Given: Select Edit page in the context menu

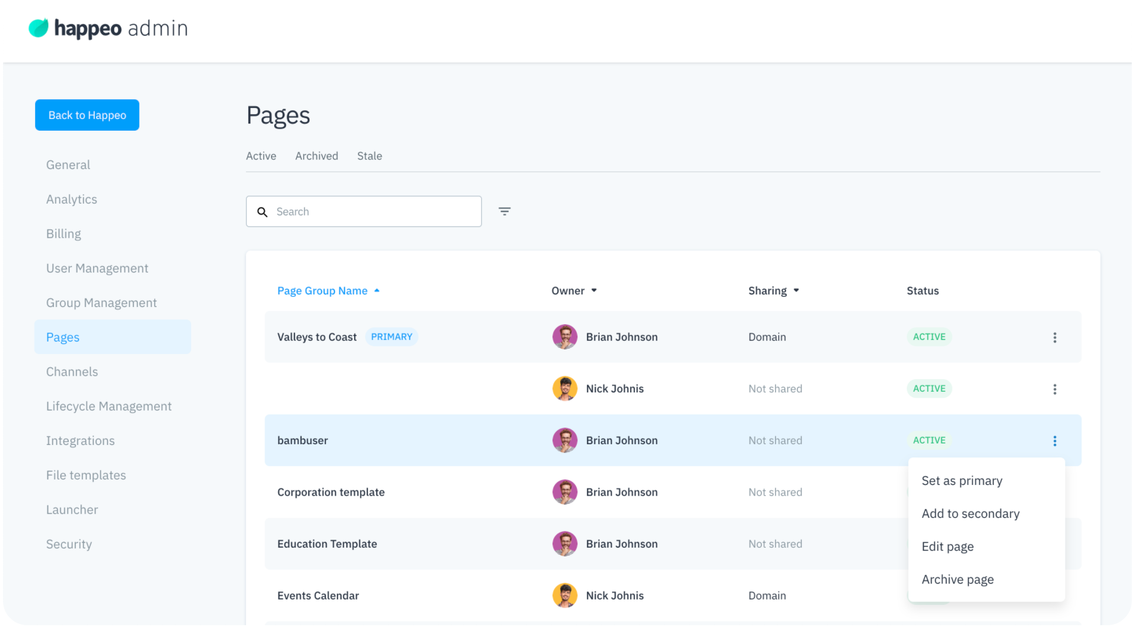Looking at the screenshot, I should (947, 546).
